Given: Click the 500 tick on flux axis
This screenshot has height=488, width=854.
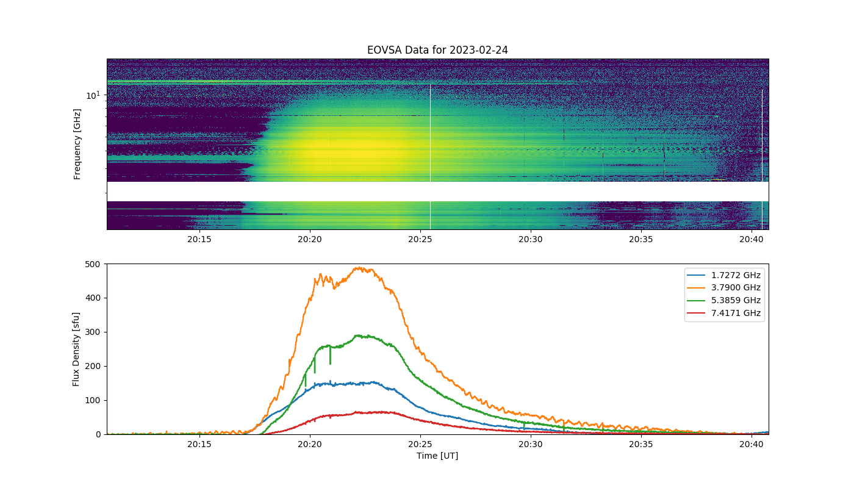Looking at the screenshot, I should coord(93,264).
